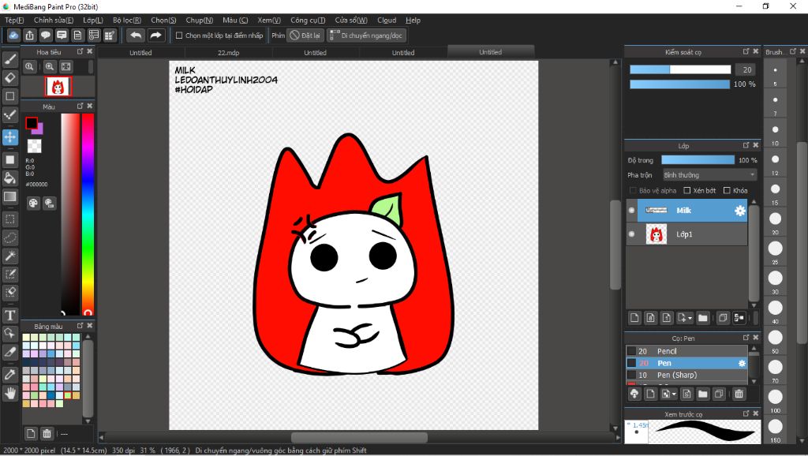Viewport: 808px width, 456px height.
Task: Select the Hand tool
Action: tap(9, 393)
